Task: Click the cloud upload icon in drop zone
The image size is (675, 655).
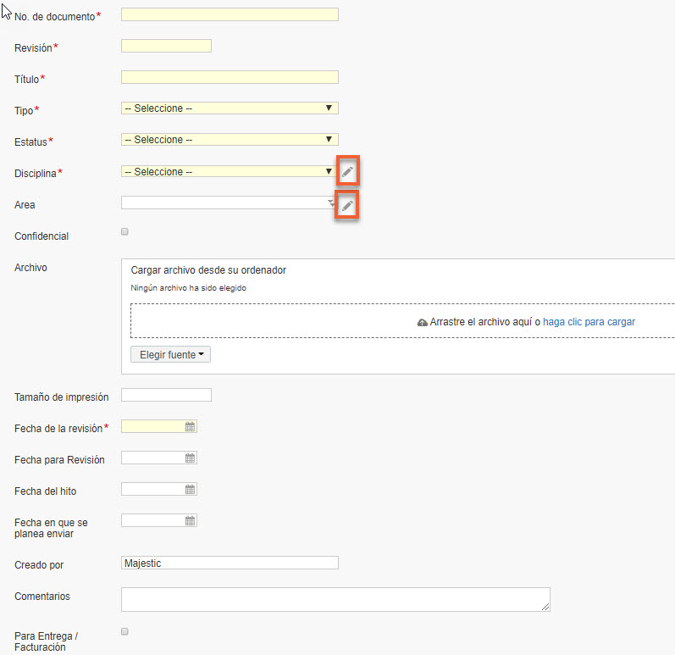Action: click(423, 322)
